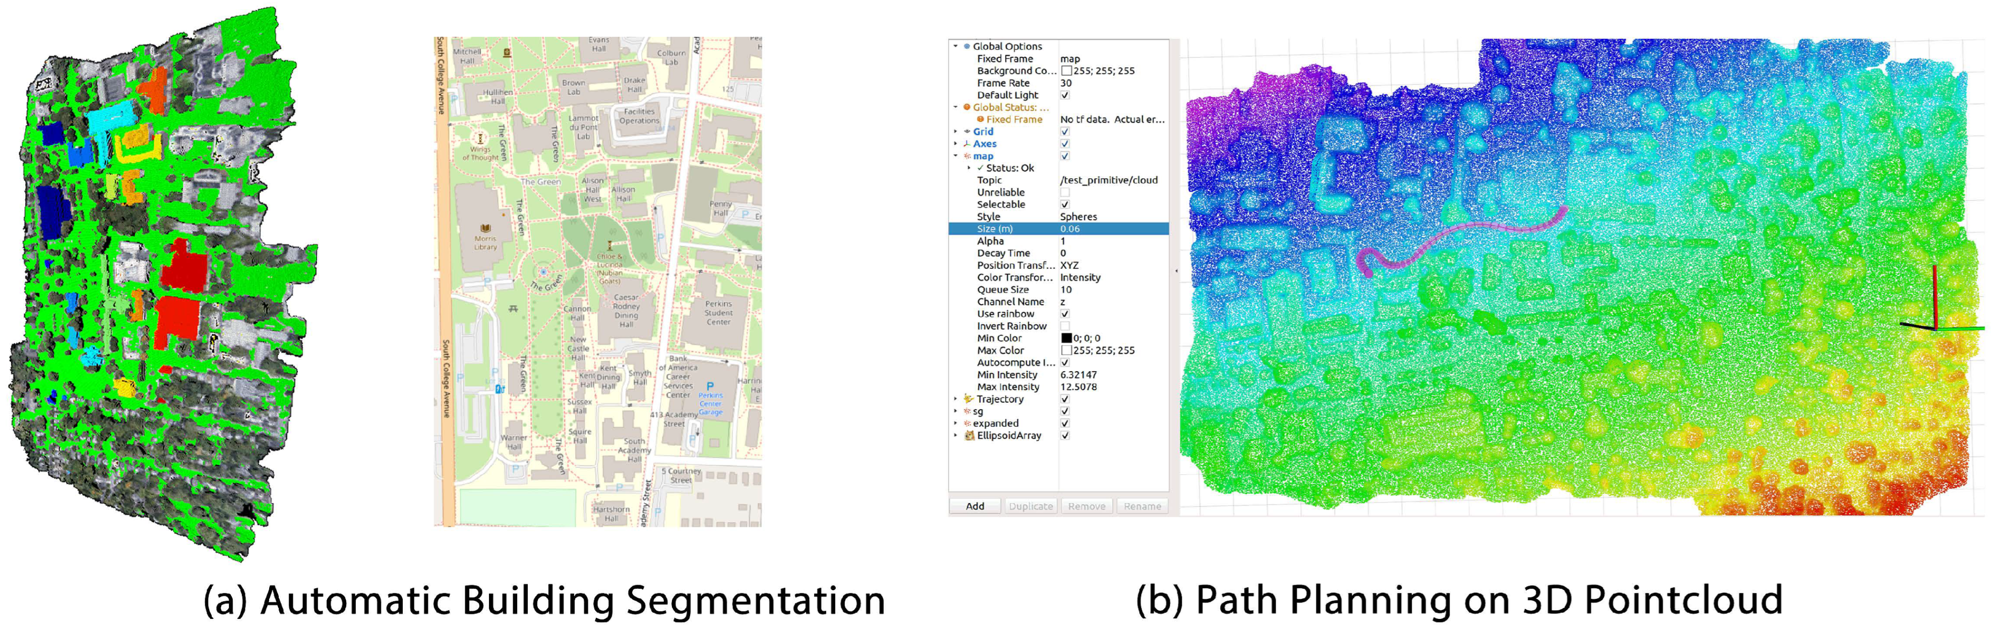Expand the Grid display properties
Viewport: 1996px width, 628px height.
pyautogui.click(x=955, y=131)
